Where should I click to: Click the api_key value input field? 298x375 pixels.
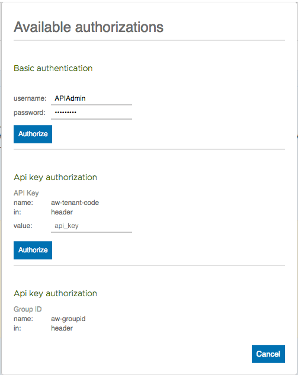[x=91, y=226]
